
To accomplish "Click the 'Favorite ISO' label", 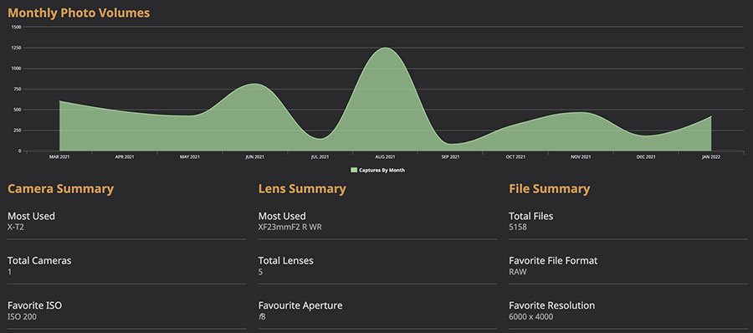I will pyautogui.click(x=34, y=305).
